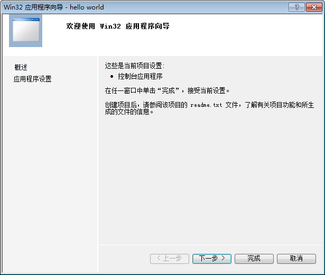Click the wizard window icon in header

coord(26,31)
